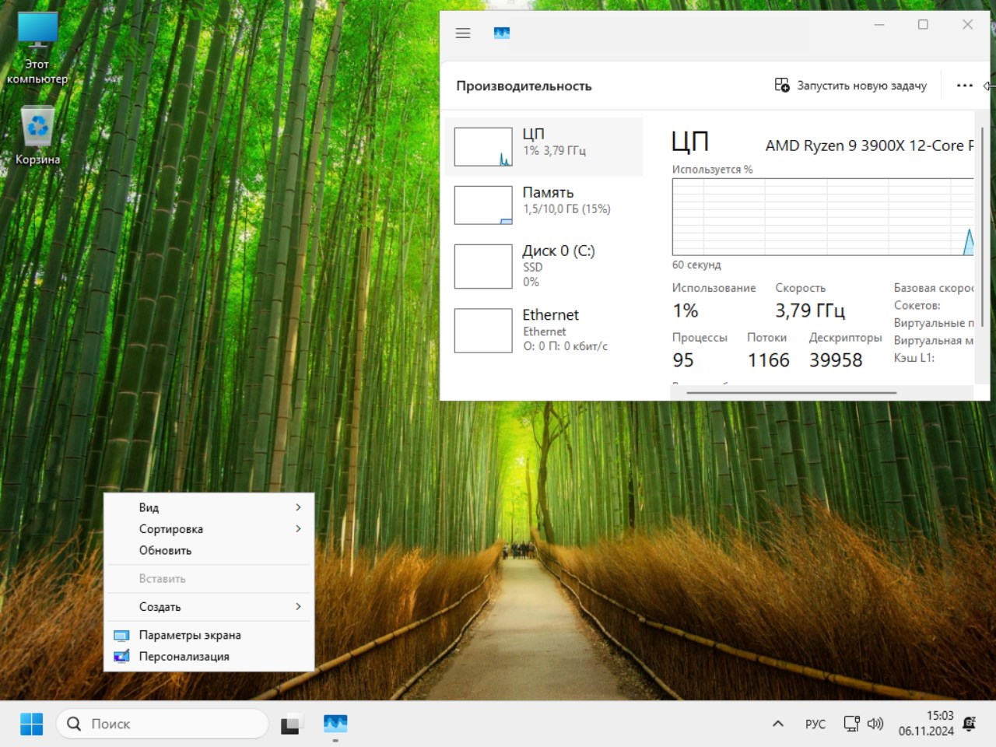Open the network tray icon

coord(851,724)
